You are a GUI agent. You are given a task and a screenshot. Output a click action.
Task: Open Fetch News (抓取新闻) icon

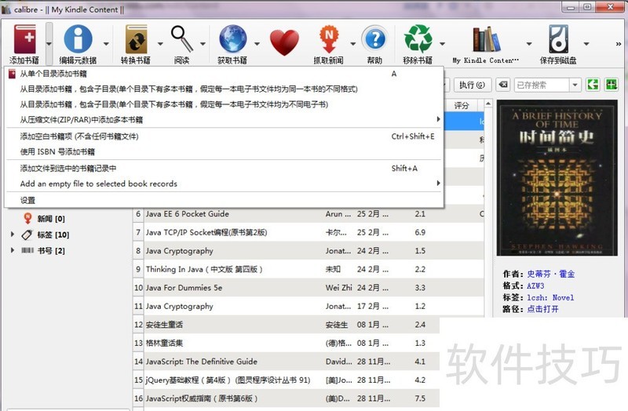327,39
